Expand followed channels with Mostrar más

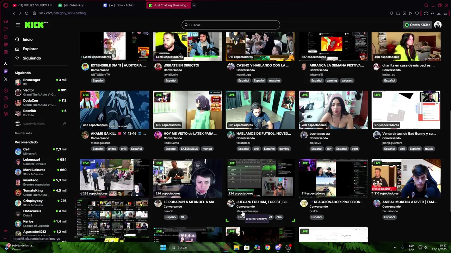click(x=23, y=133)
